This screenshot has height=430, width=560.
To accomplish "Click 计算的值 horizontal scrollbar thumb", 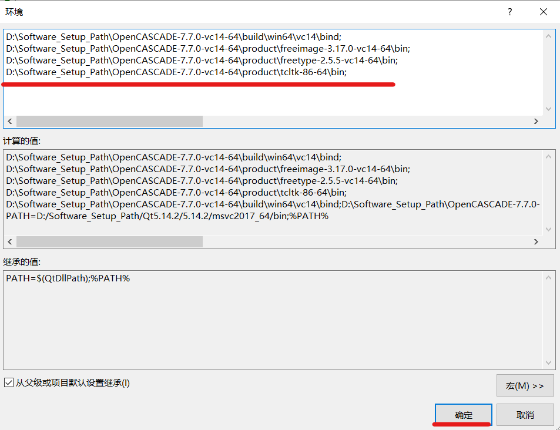I will coord(110,242).
